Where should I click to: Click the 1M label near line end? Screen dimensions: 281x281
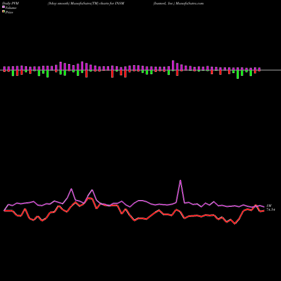(269, 206)
